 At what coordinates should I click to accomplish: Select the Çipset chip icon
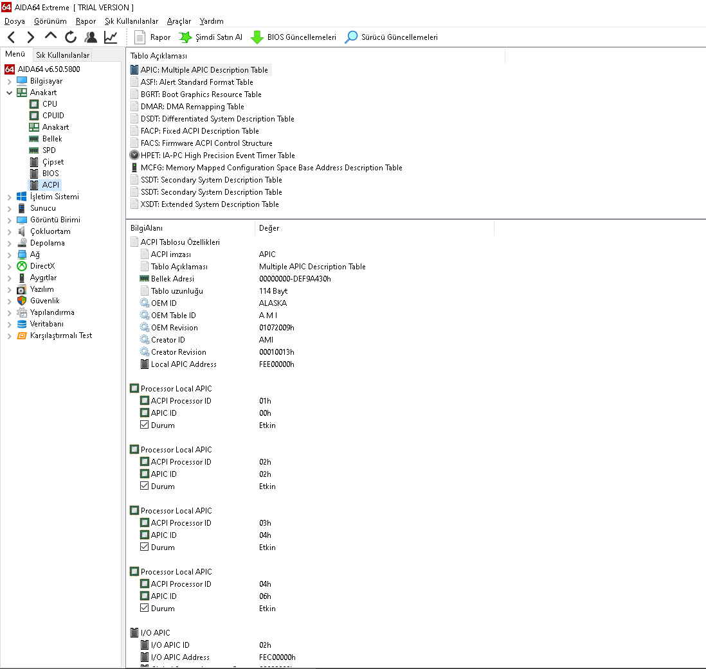[x=34, y=162]
